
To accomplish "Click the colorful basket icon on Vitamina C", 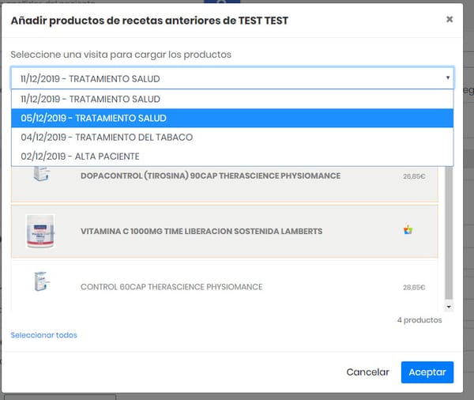I will pyautogui.click(x=408, y=230).
